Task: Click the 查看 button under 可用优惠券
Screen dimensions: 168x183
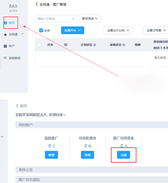Action: [x=87, y=155]
